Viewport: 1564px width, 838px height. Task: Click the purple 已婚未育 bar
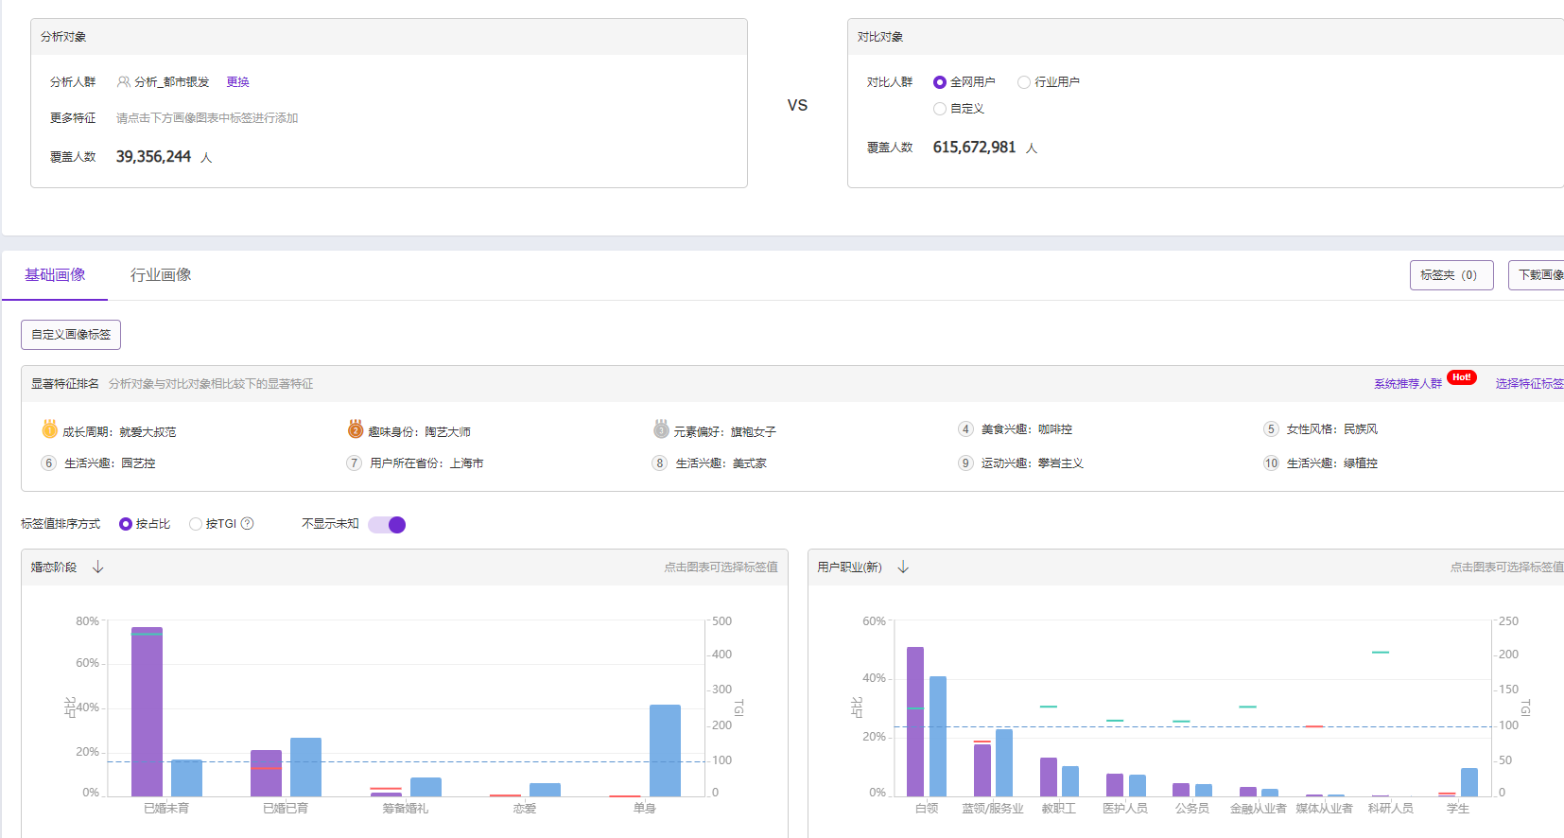(x=147, y=711)
